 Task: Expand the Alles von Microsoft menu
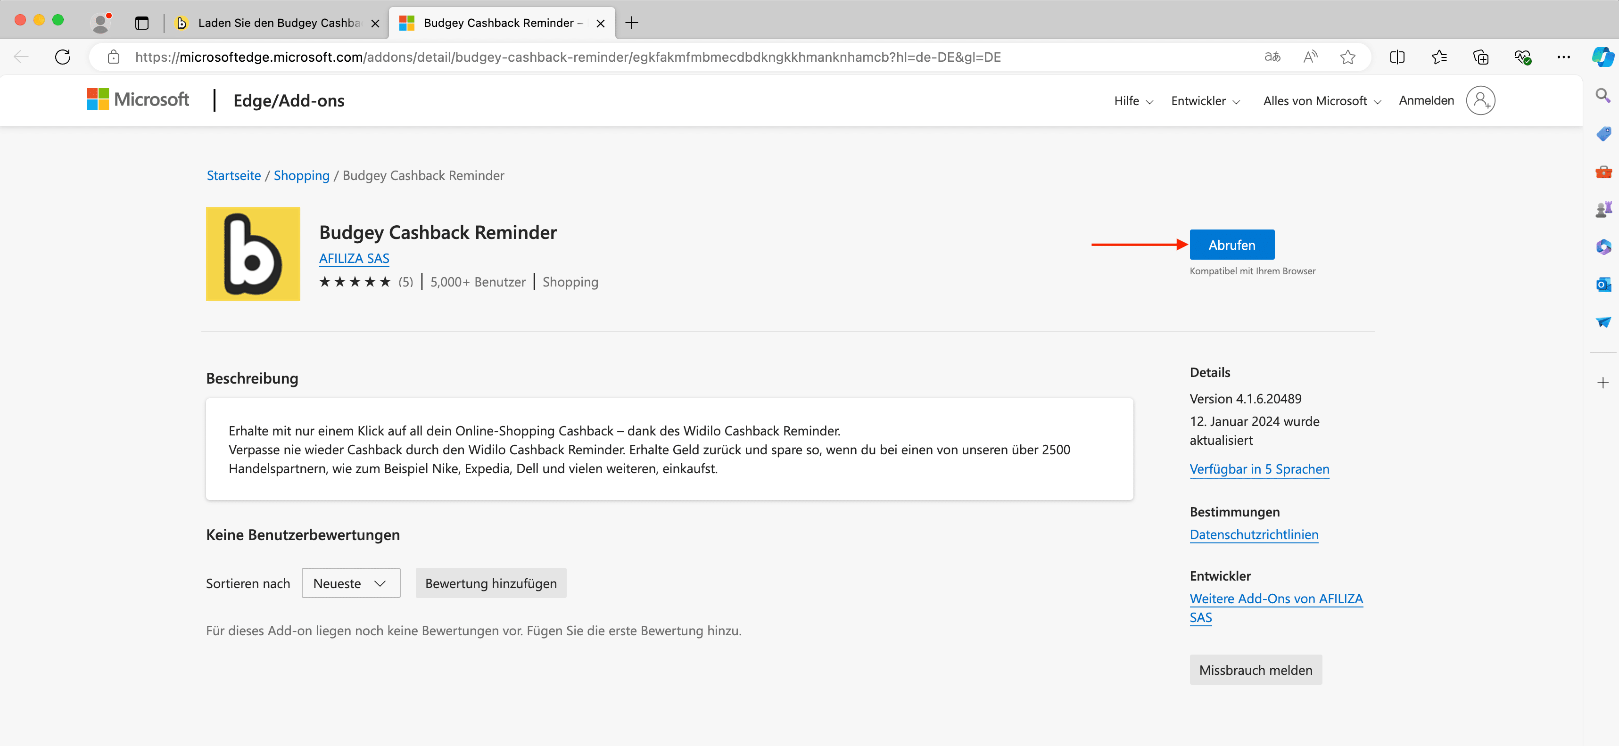[1322, 101]
